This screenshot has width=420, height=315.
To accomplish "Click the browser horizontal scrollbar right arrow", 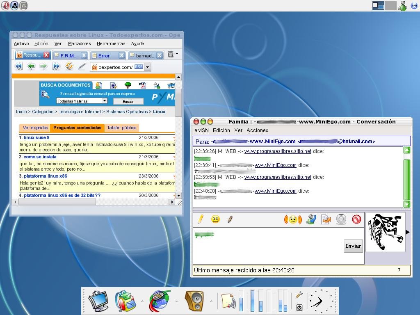I will click(172, 202).
